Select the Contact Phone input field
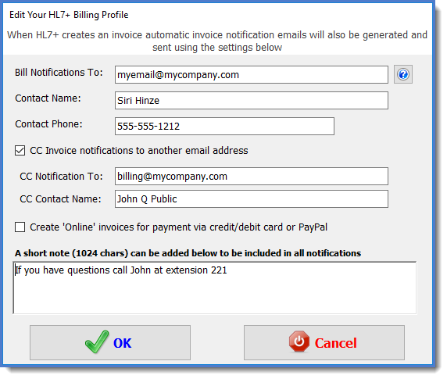447x379 pixels. [x=224, y=126]
